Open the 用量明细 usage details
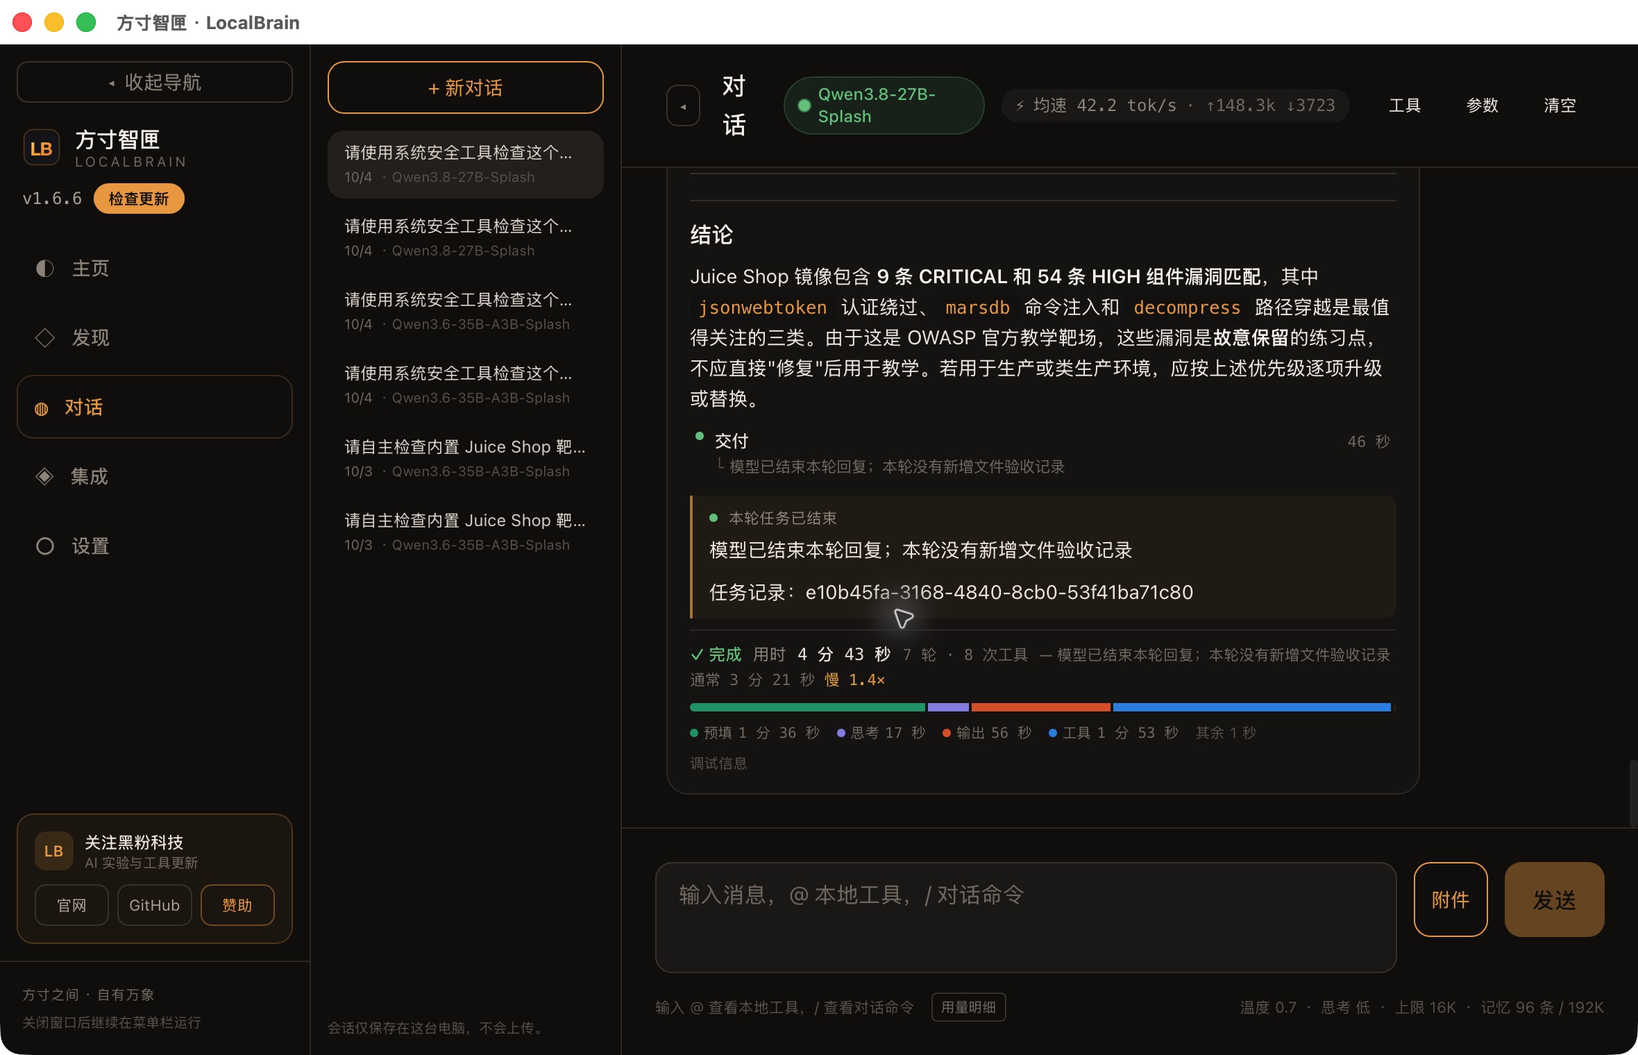This screenshot has width=1638, height=1055. 968,1007
